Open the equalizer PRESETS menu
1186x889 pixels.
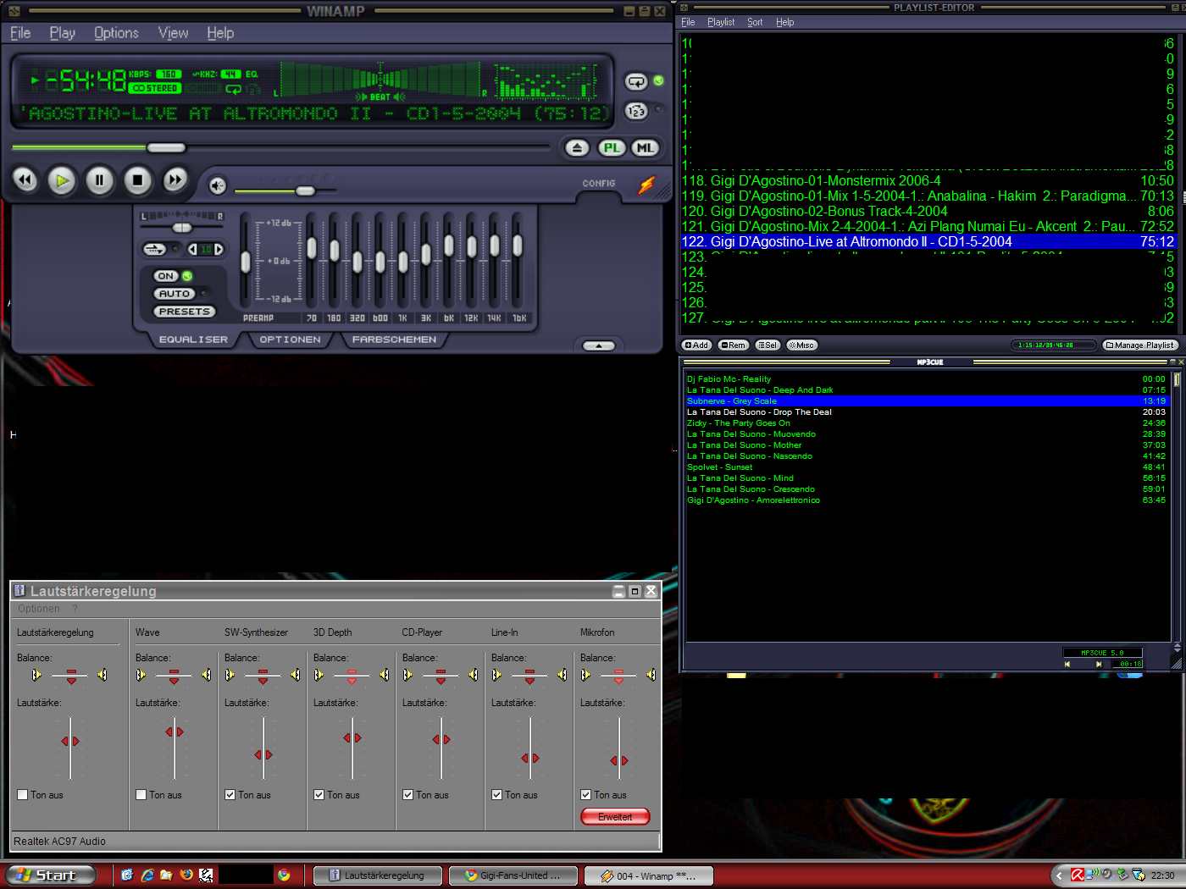[184, 312]
